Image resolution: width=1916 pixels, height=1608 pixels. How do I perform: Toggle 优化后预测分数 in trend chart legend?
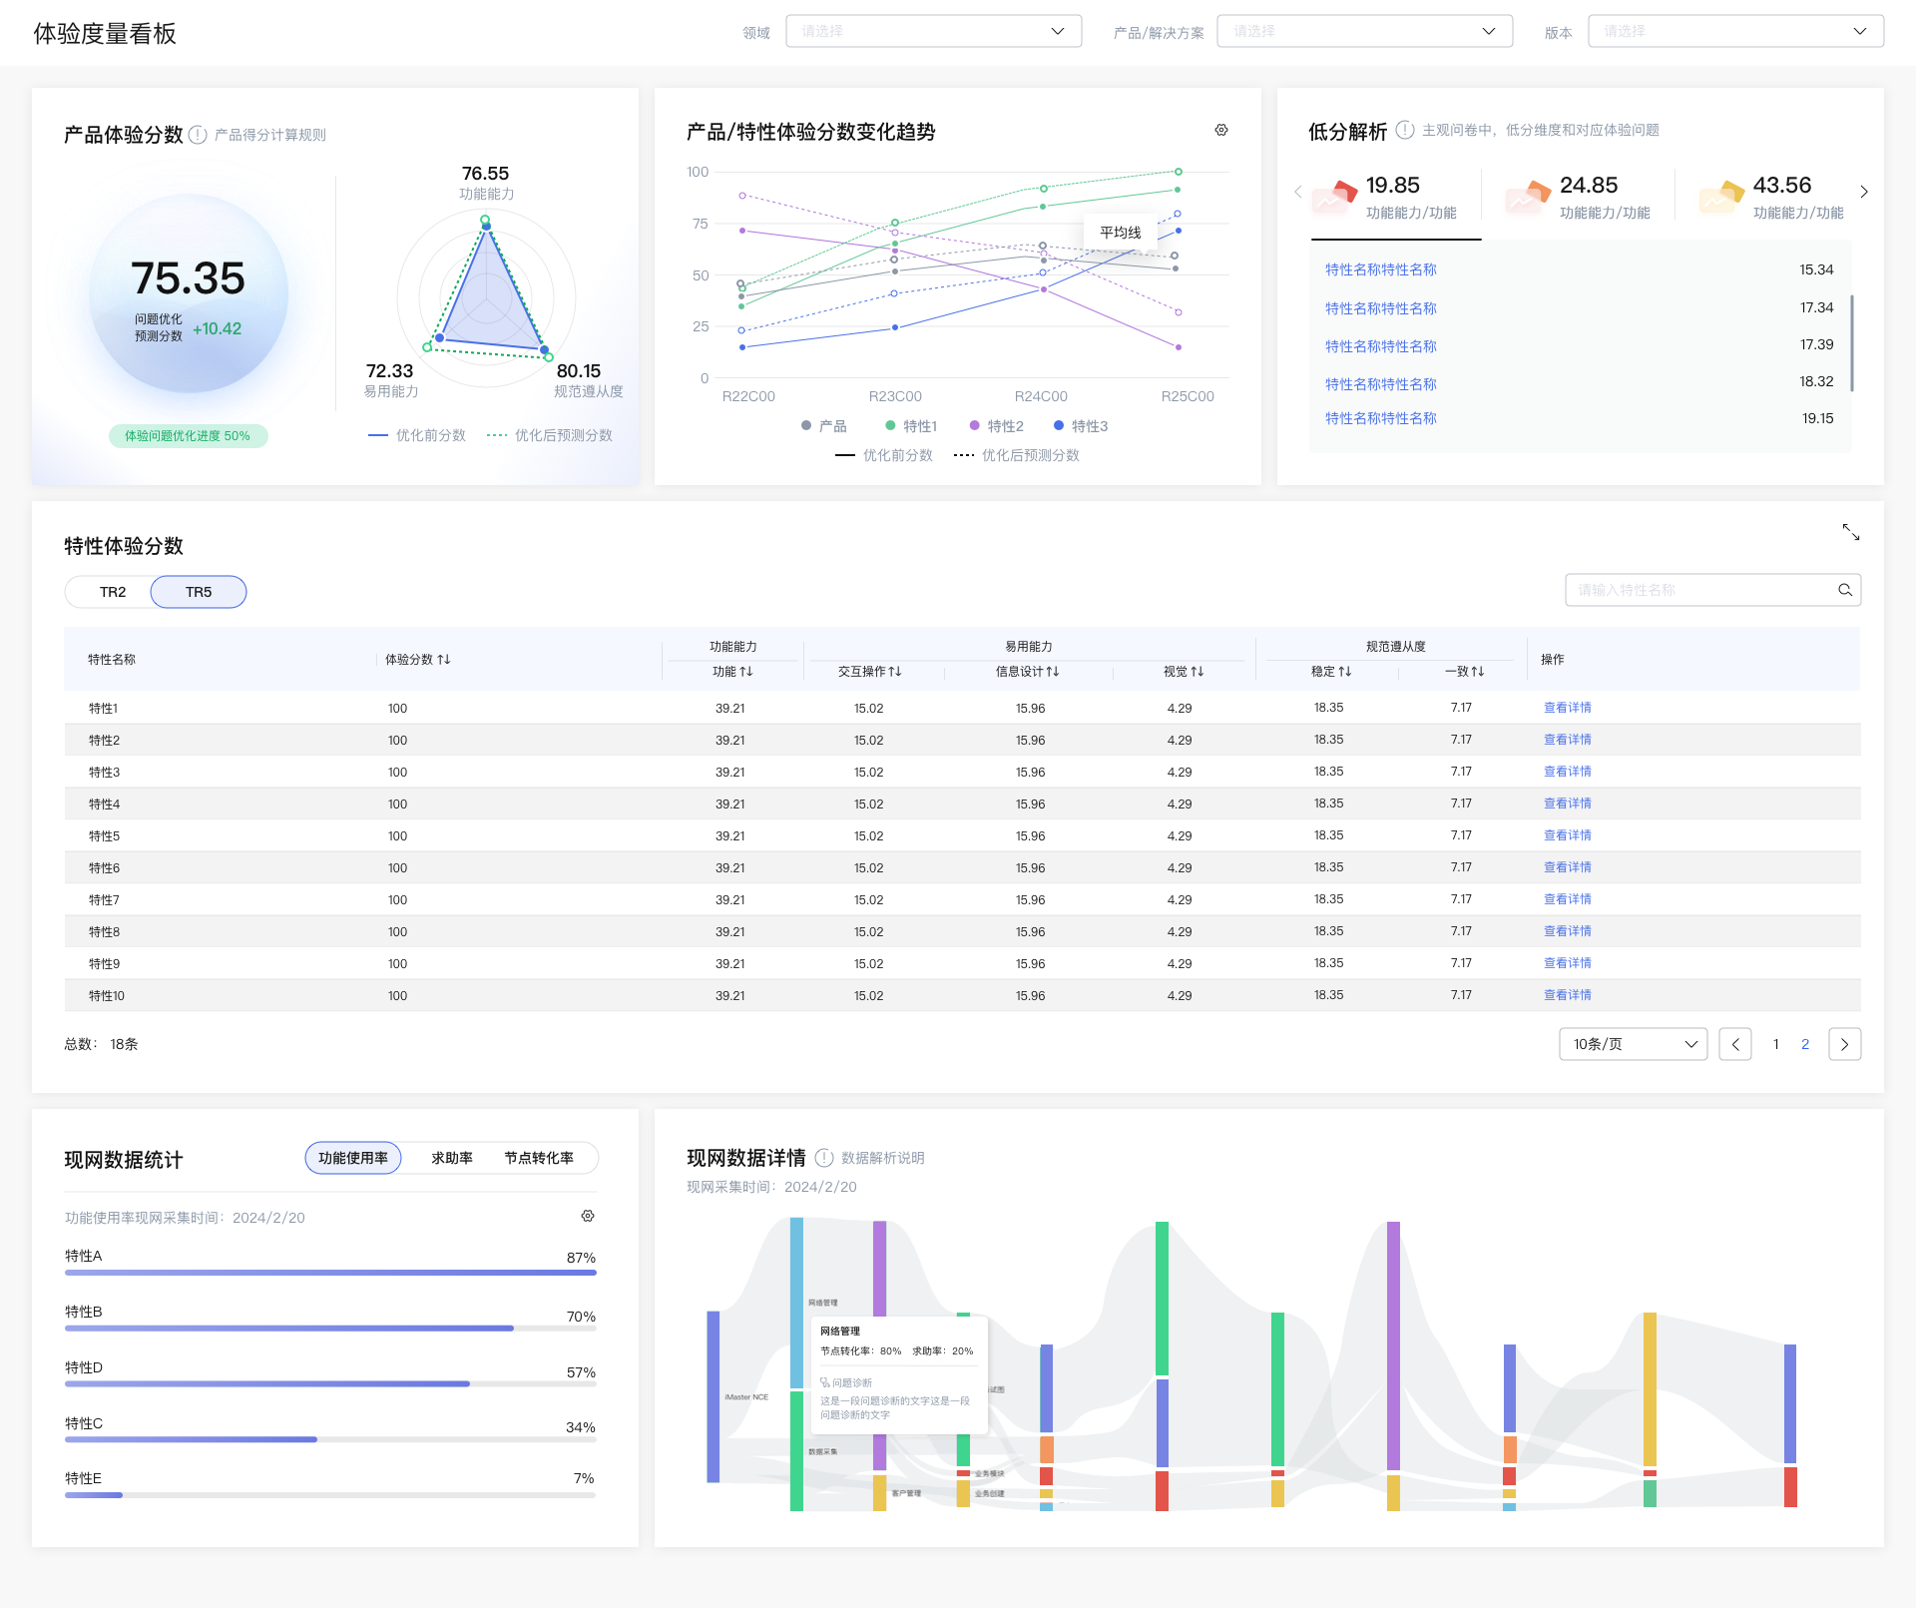[1017, 455]
